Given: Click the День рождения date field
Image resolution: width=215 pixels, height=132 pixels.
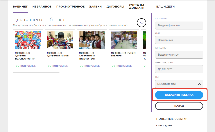Looking at the screenshot, I should [179, 69].
